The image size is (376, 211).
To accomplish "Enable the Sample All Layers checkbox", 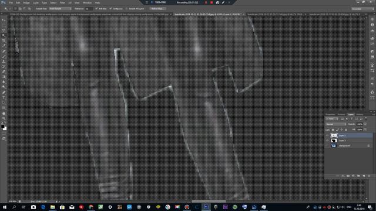I will 127,9.
